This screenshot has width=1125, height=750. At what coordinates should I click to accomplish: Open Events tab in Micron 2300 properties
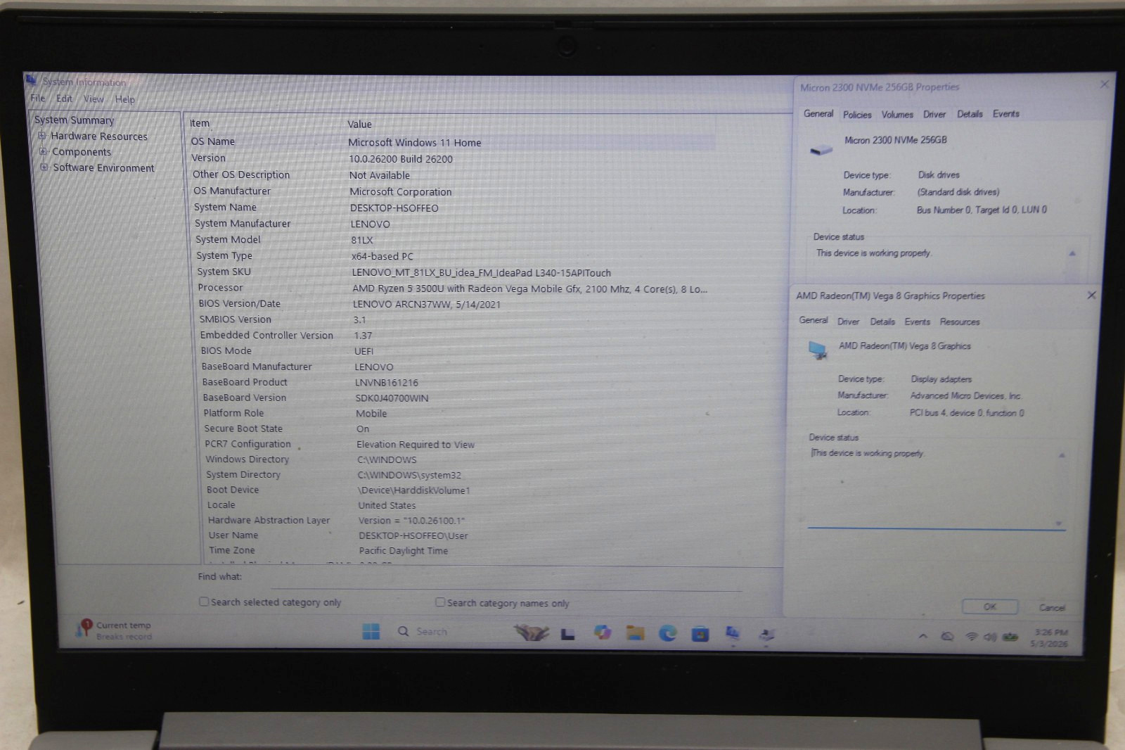coord(1005,114)
